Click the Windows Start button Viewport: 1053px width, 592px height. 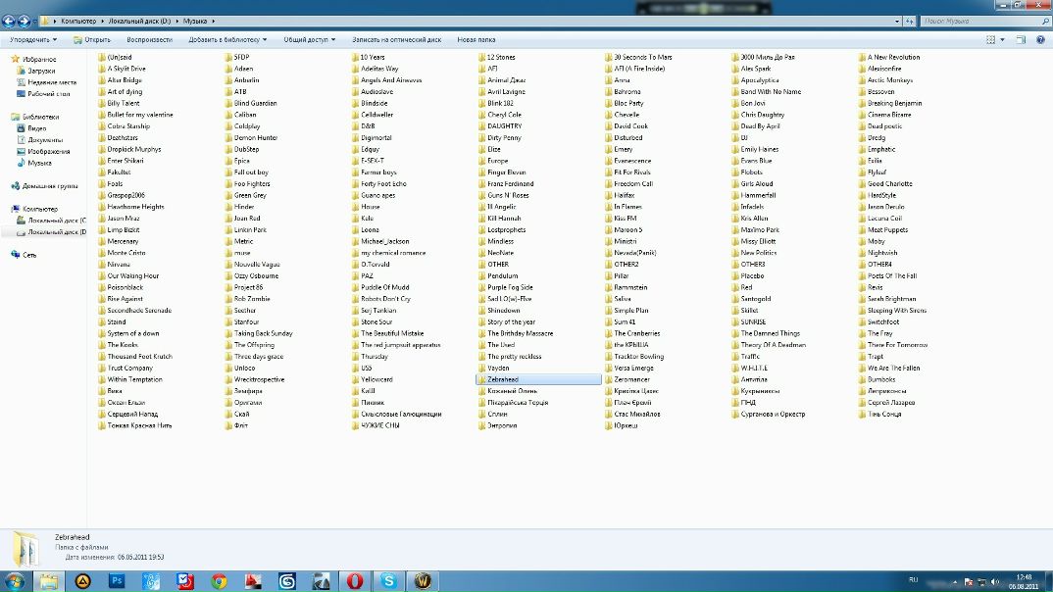coord(14,581)
